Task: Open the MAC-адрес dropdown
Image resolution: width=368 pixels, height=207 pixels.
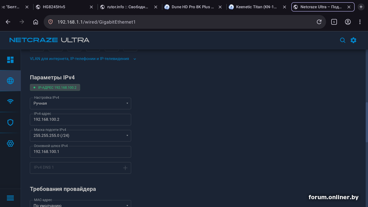Action: click(x=80, y=205)
